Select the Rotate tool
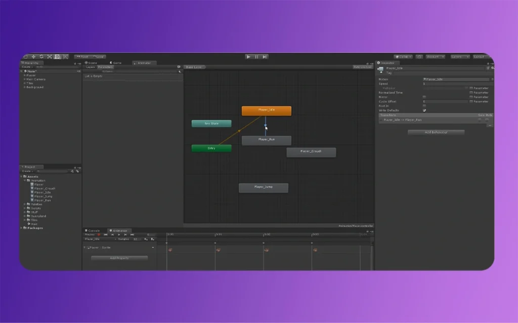 [x=41, y=56]
